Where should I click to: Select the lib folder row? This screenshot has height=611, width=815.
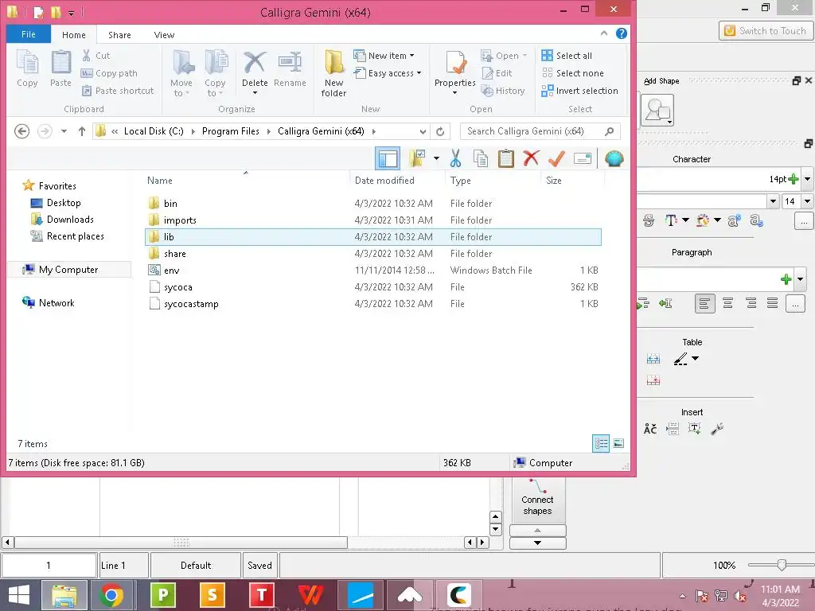click(x=373, y=237)
